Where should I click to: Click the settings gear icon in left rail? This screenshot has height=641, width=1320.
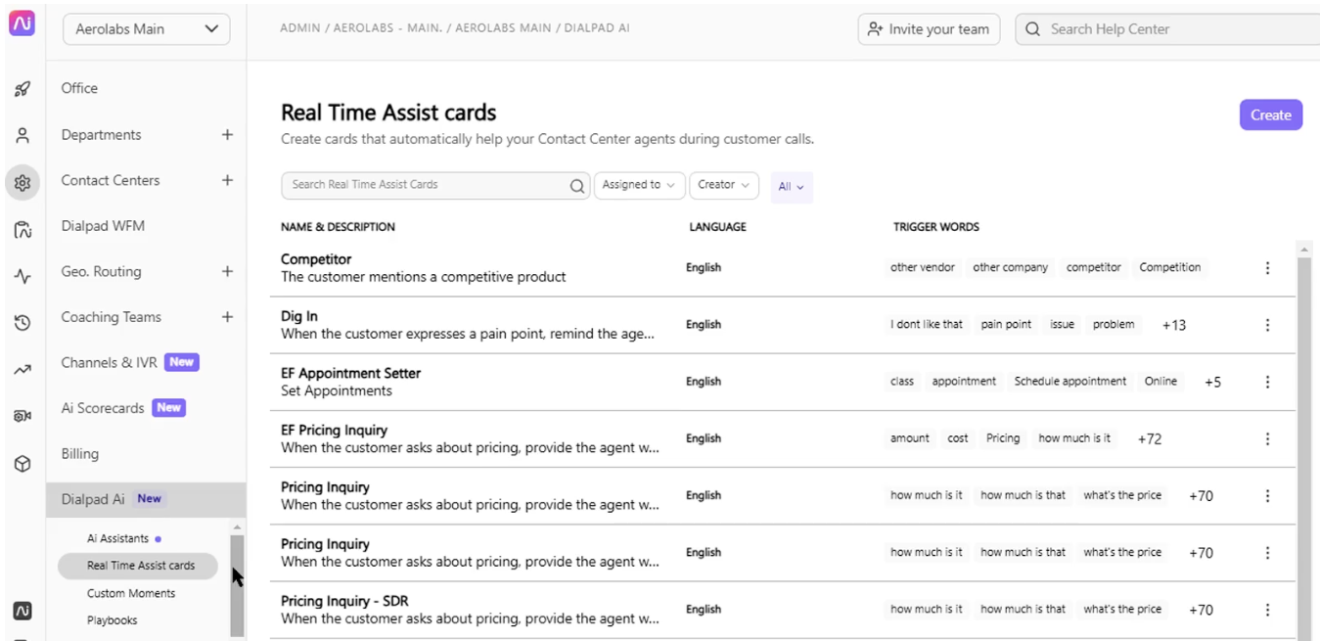23,183
